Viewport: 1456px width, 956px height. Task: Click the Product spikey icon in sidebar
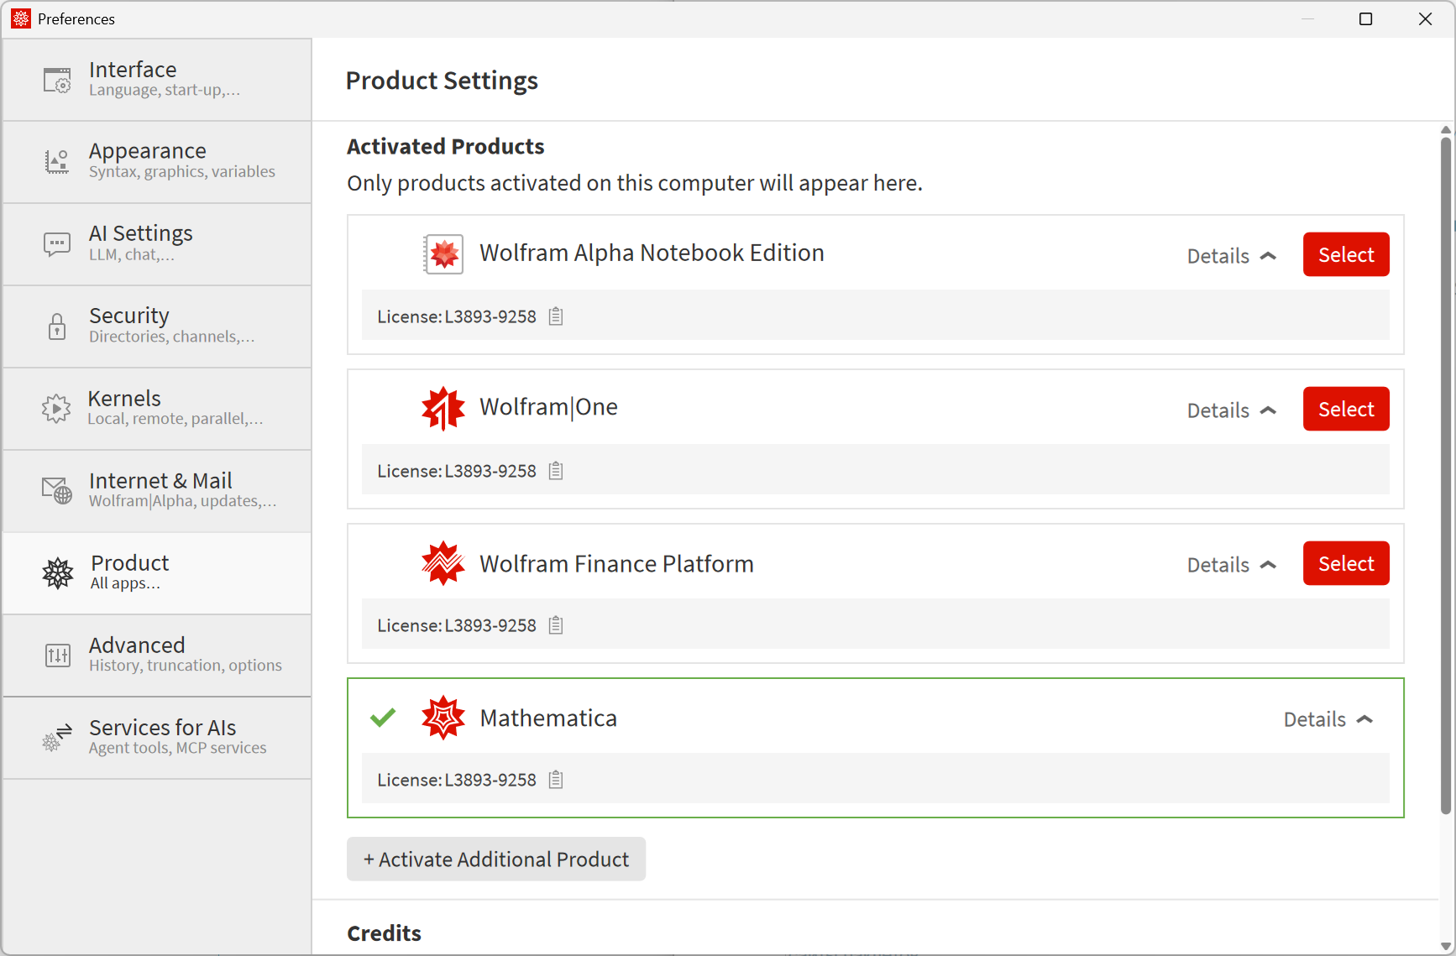tap(58, 573)
